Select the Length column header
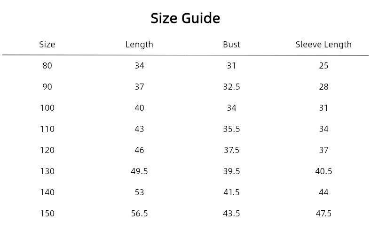 [139, 45]
